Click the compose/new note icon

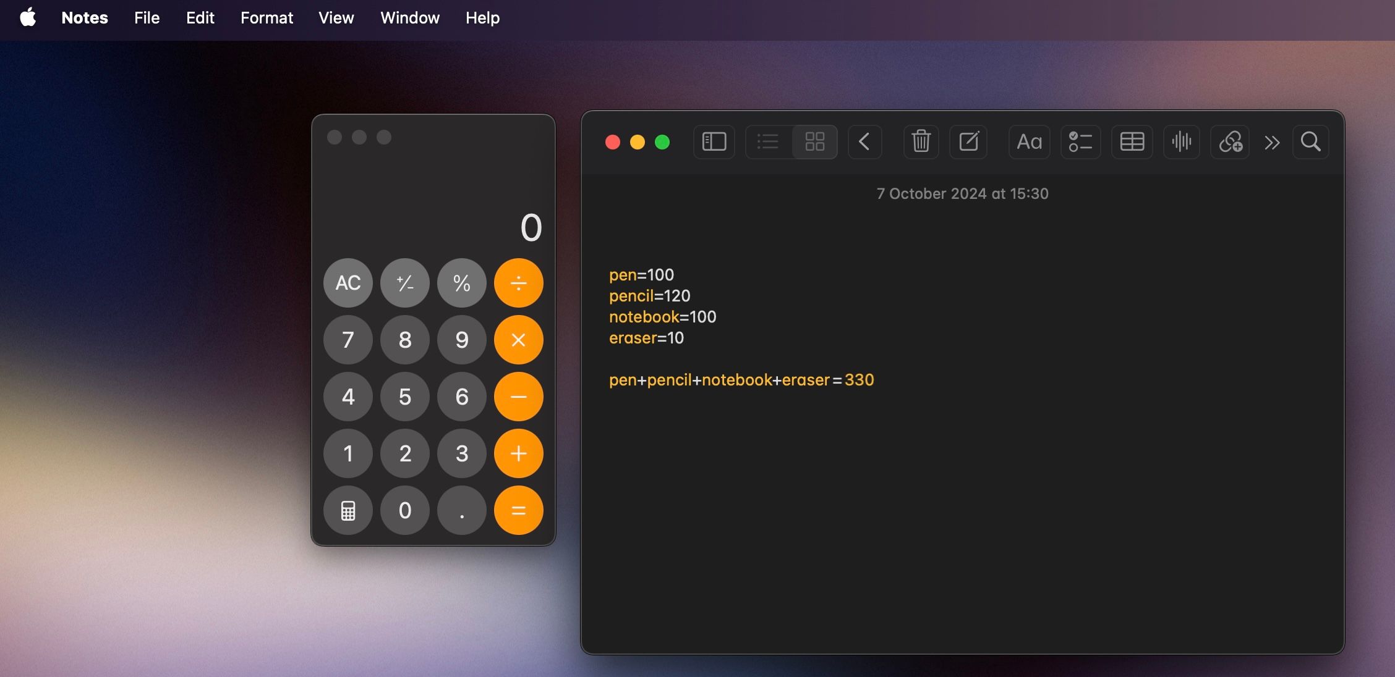pos(970,141)
